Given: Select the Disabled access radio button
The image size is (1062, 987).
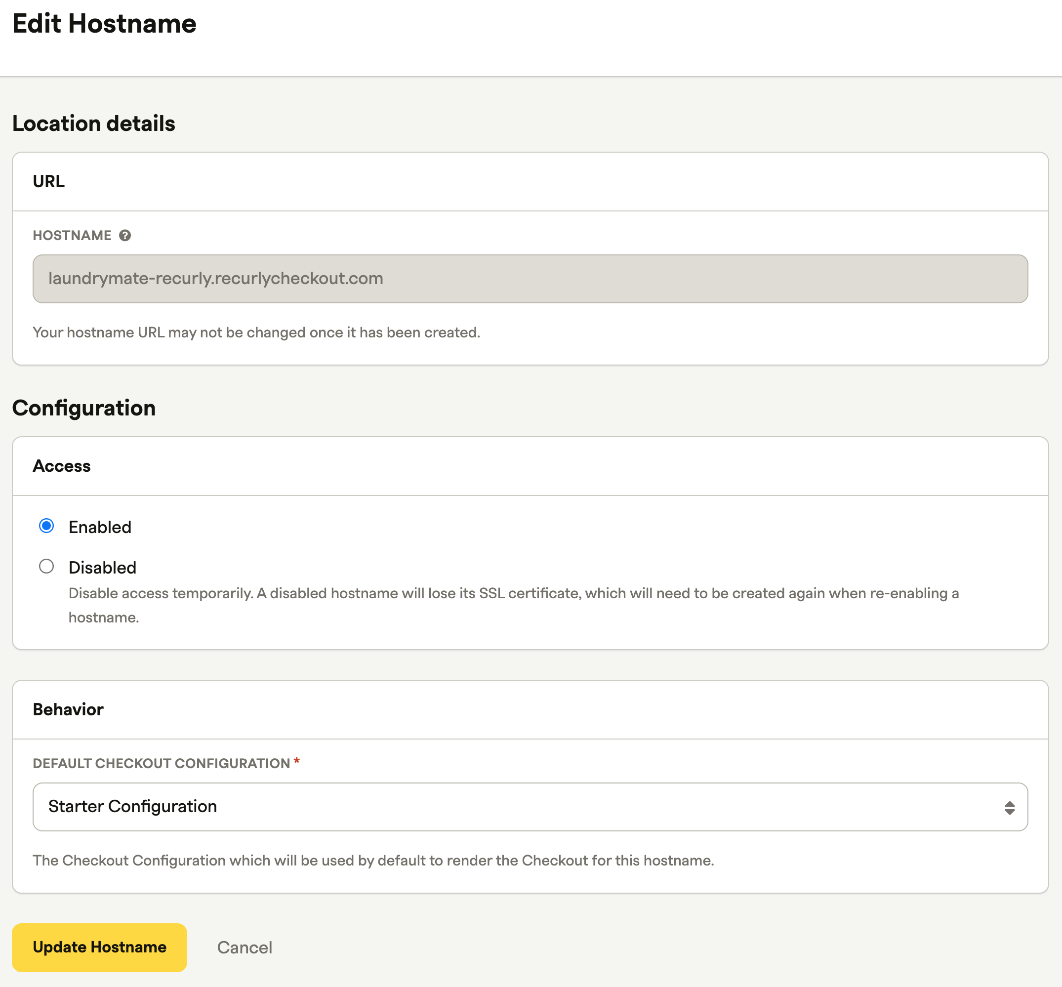Looking at the screenshot, I should pos(46,566).
